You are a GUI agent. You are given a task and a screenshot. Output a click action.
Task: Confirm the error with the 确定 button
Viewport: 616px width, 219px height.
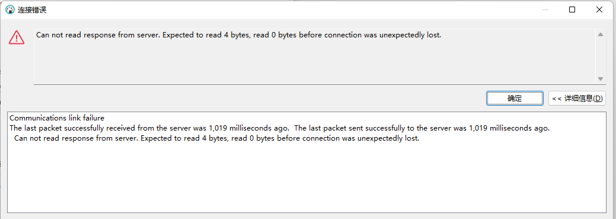pos(515,99)
